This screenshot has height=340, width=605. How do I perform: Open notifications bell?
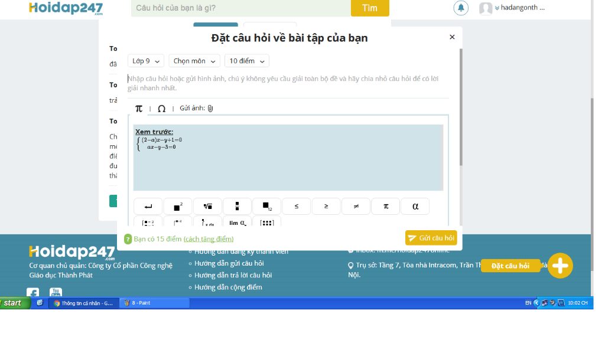point(461,8)
